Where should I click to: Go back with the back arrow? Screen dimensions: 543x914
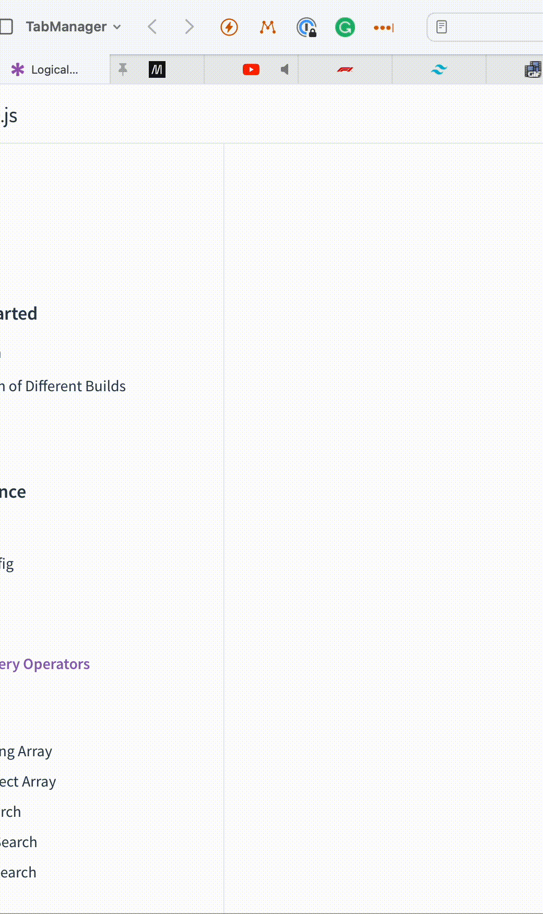pyautogui.click(x=152, y=27)
